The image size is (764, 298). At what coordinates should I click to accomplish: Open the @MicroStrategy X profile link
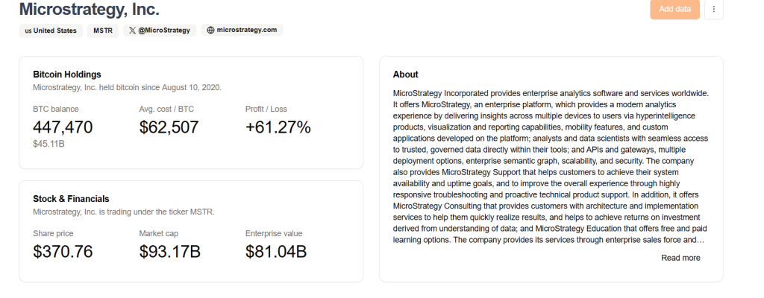[160, 31]
